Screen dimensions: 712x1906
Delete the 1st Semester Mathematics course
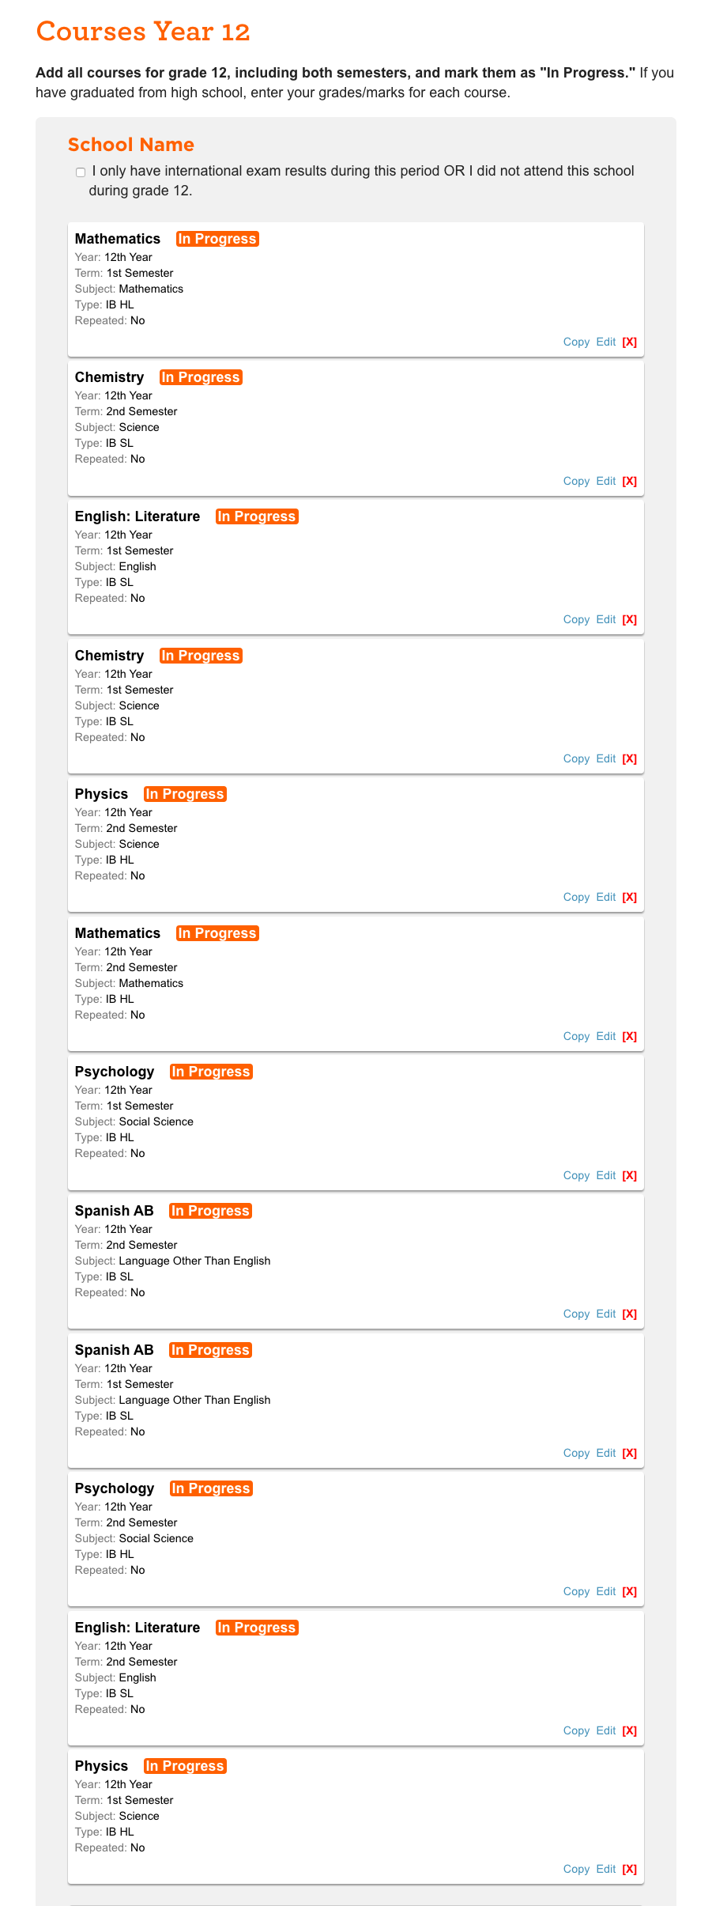point(629,342)
